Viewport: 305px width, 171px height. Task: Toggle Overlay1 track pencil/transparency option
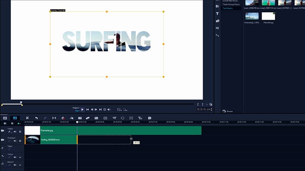point(9,141)
